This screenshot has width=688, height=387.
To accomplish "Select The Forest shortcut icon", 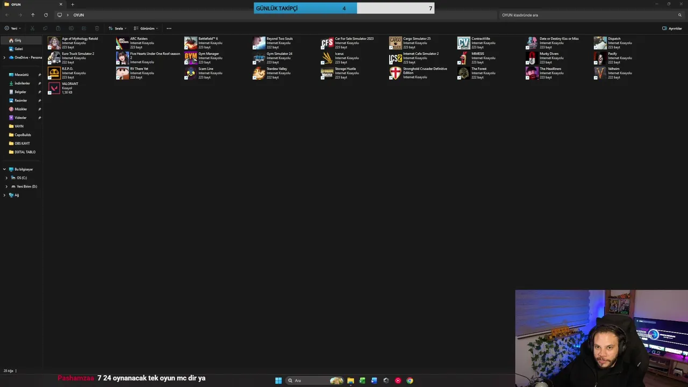I will click(x=464, y=73).
